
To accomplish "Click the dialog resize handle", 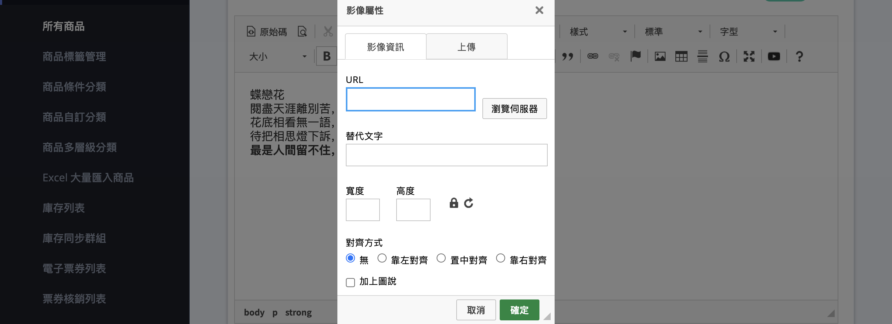I will [547, 316].
